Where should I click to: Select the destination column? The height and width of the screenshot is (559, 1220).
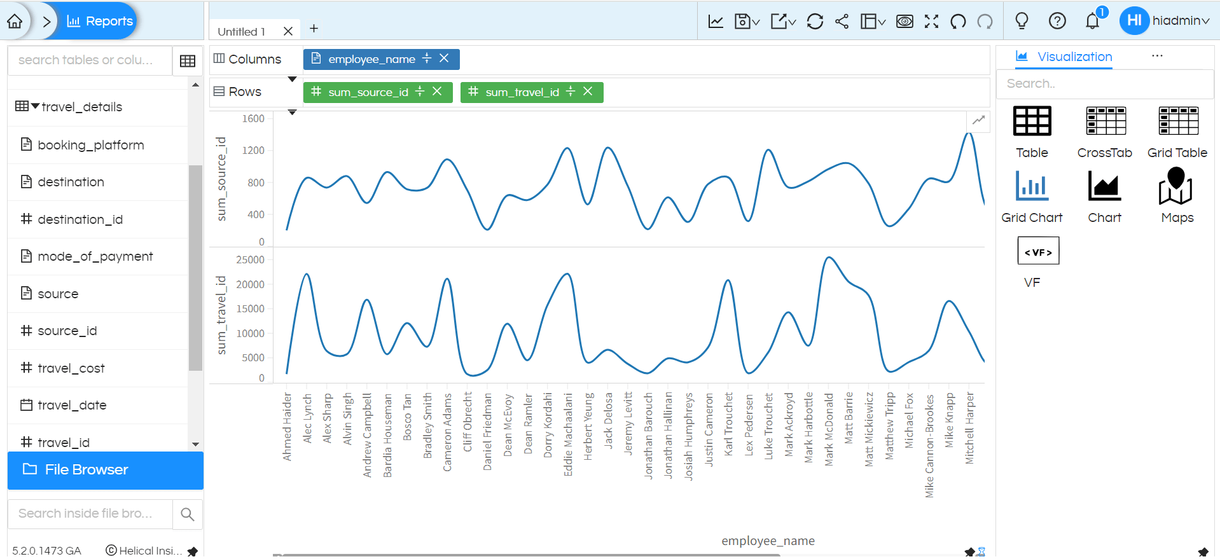[x=71, y=182]
